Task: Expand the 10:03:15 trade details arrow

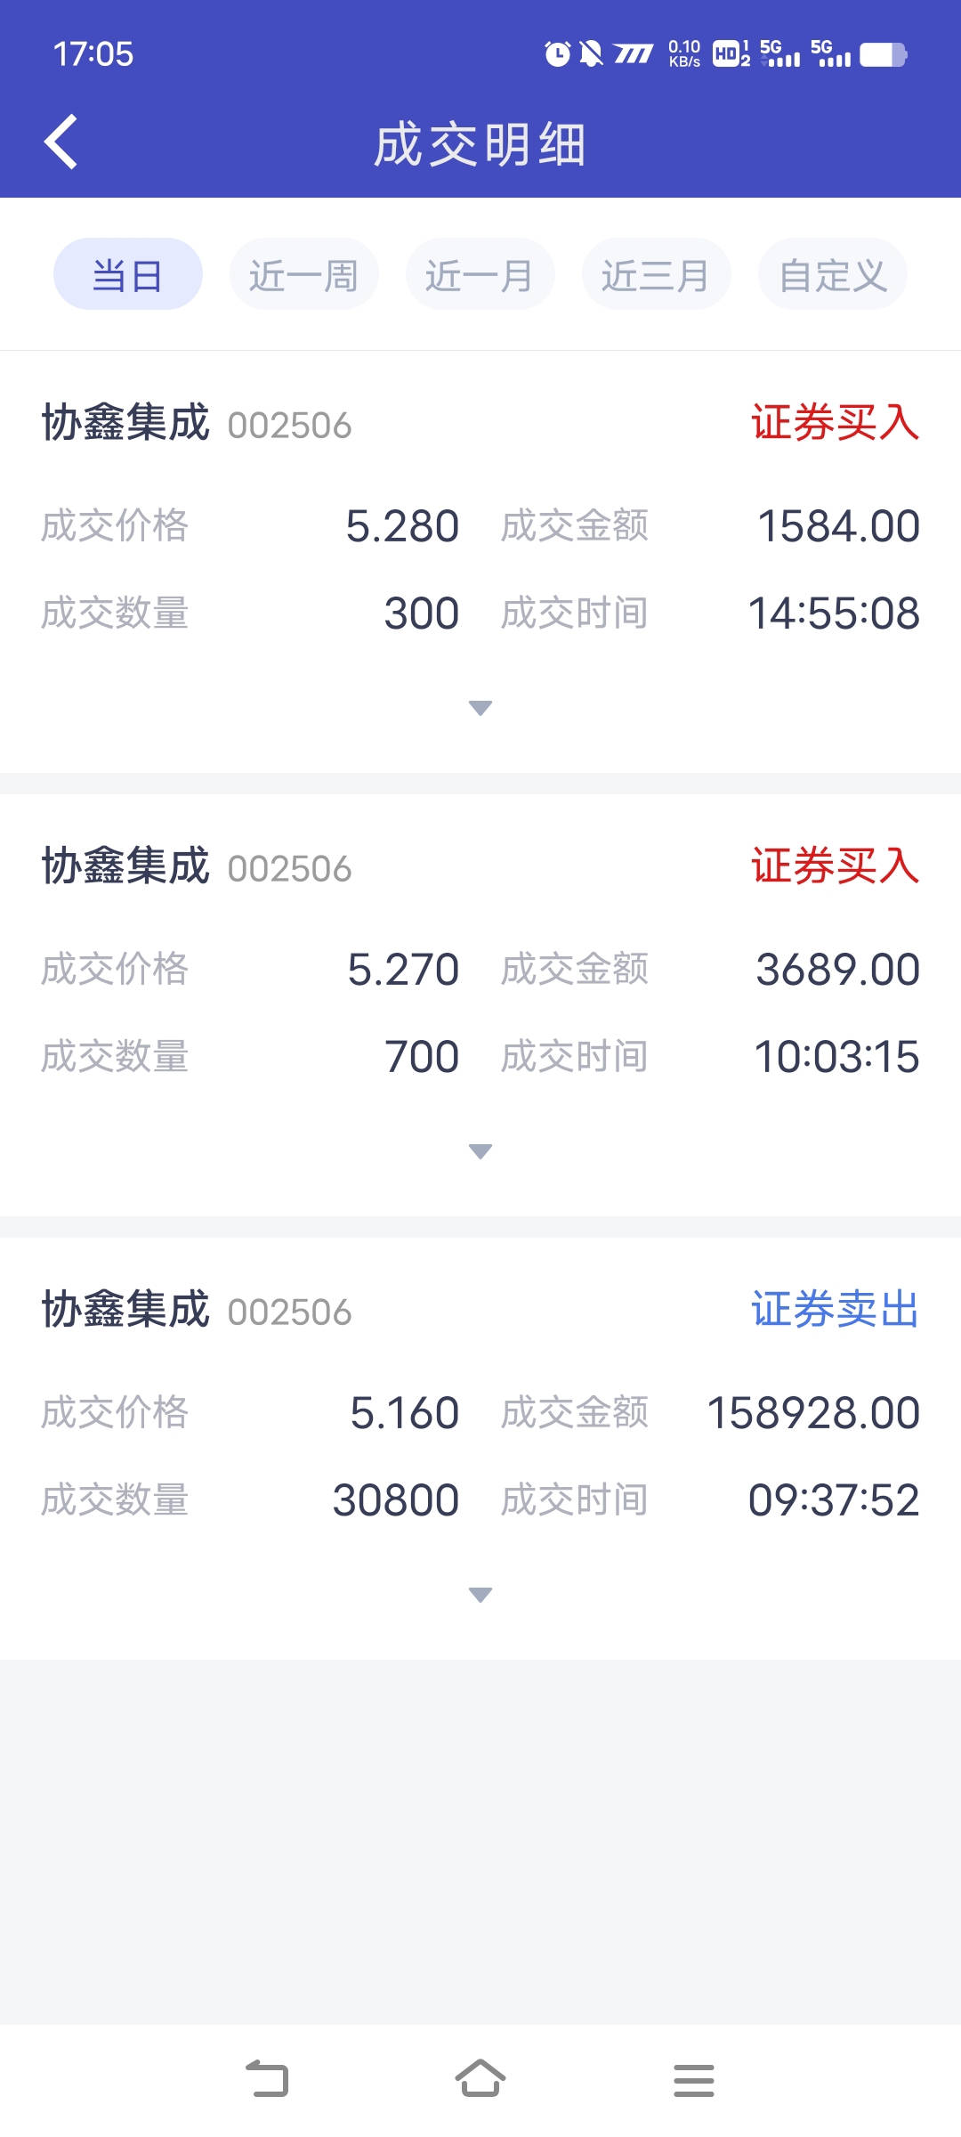Action: click(x=480, y=1152)
